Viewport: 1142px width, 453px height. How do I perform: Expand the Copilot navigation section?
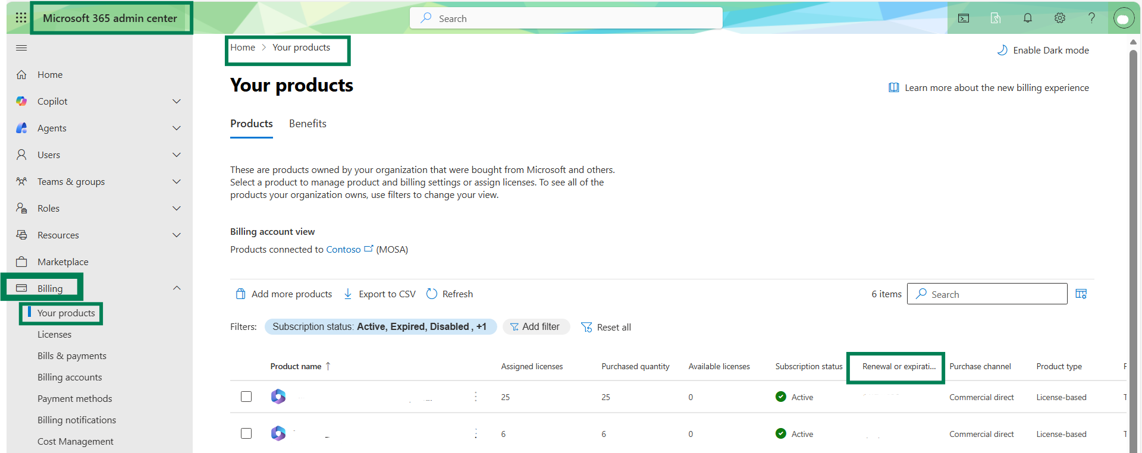tap(177, 101)
